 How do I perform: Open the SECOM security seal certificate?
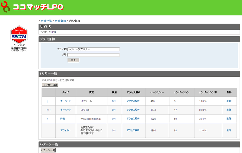[19, 34]
